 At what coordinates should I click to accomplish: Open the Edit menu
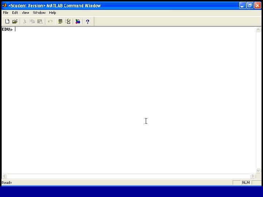pos(15,12)
